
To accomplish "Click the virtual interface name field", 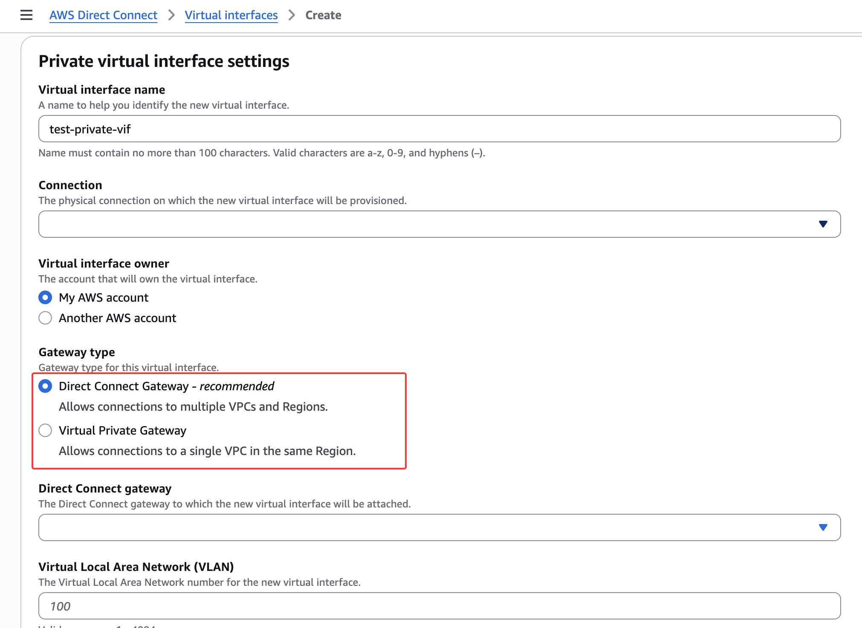I will pos(439,129).
